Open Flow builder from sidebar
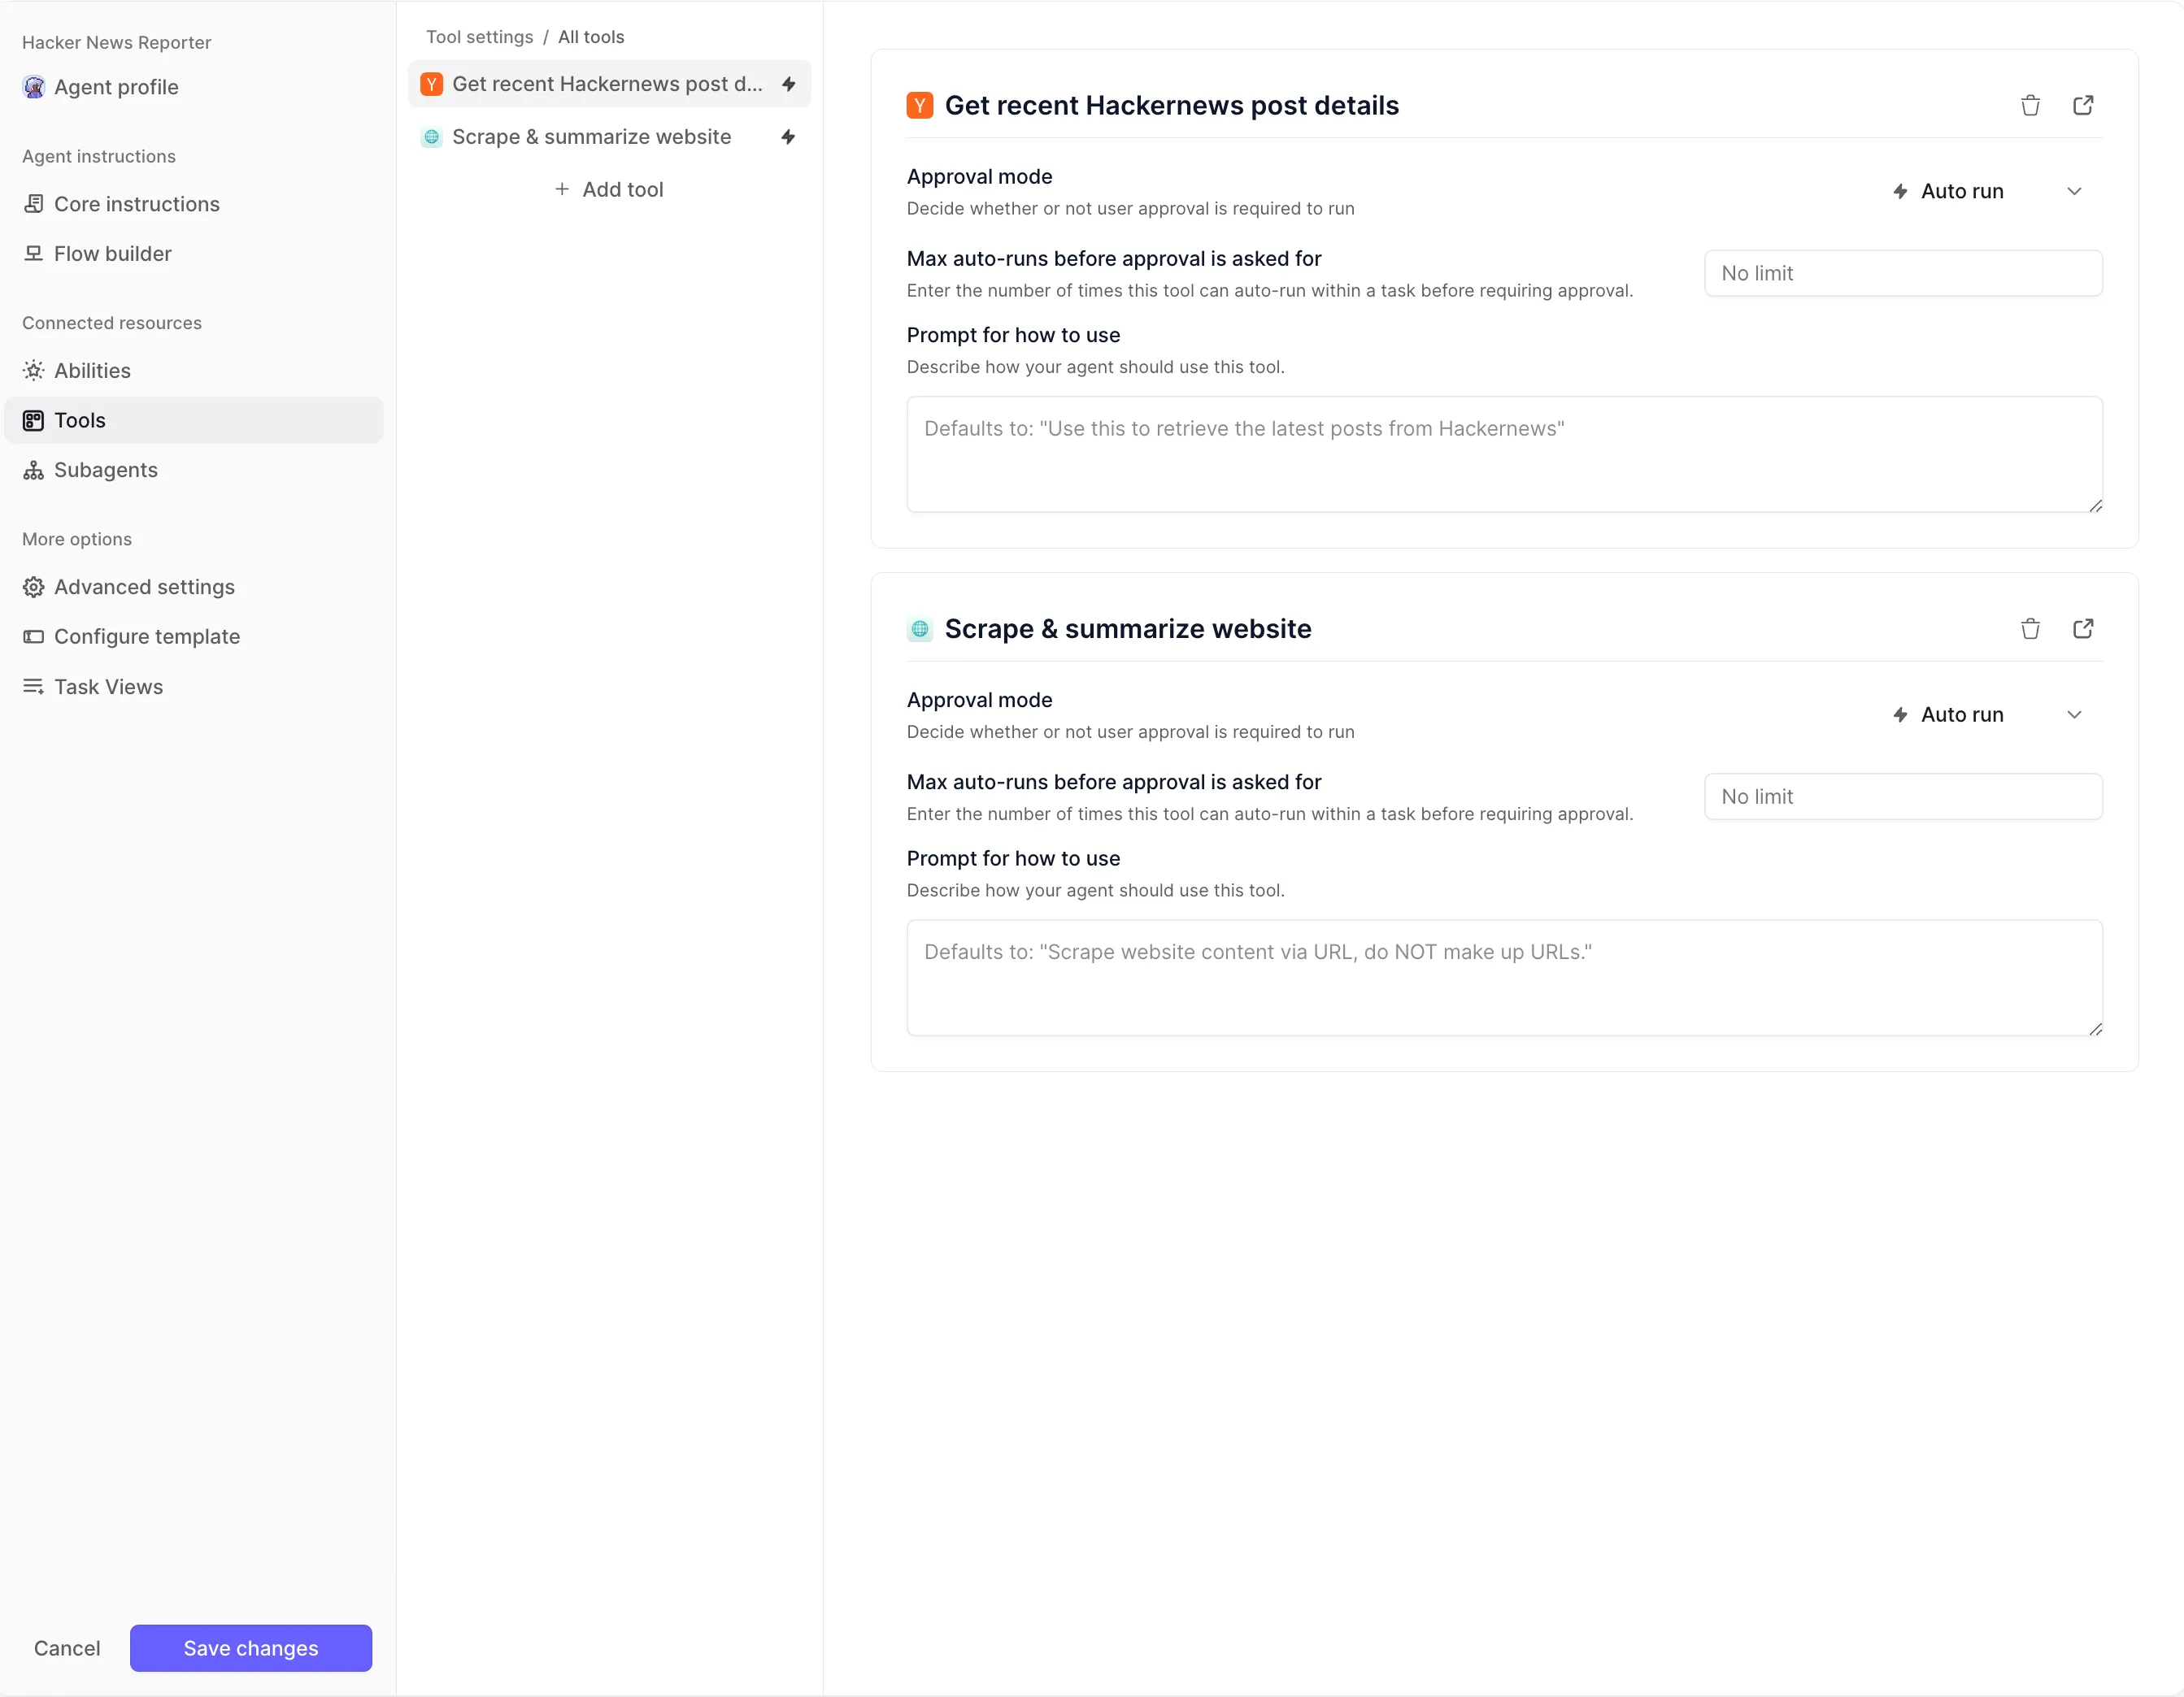This screenshot has height=1697, width=2184. click(x=112, y=254)
